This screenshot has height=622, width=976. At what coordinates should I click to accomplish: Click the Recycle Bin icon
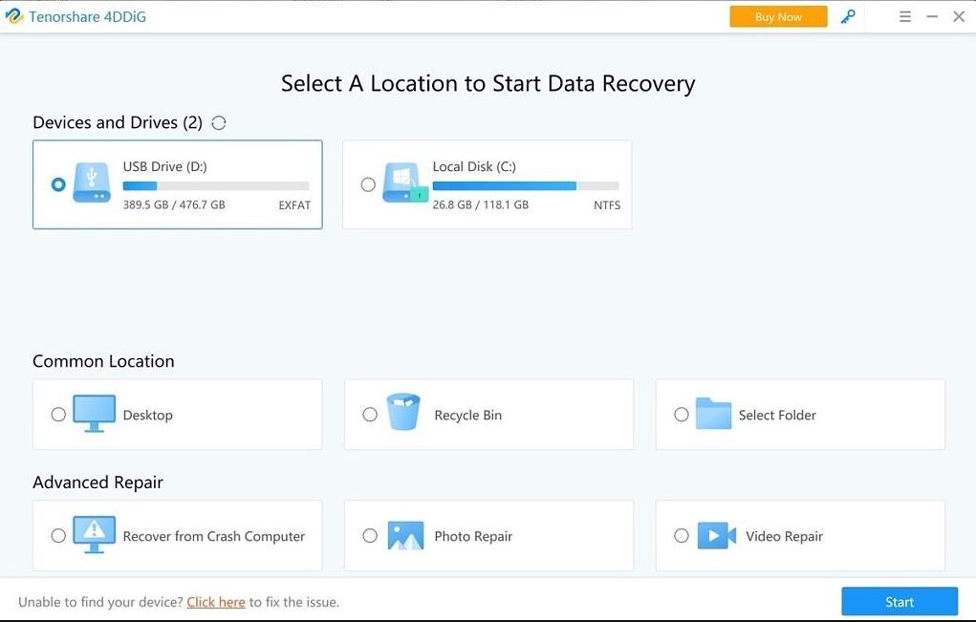click(x=403, y=412)
